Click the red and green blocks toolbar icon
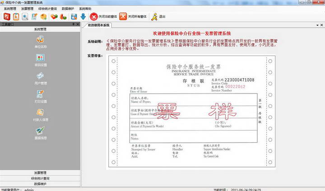 tap(54, 17)
